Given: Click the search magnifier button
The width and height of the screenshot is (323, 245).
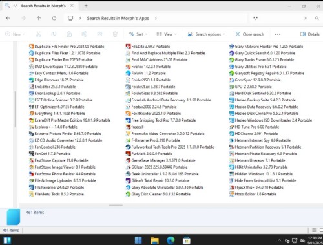Looking at the screenshot, I should pos(317,18).
